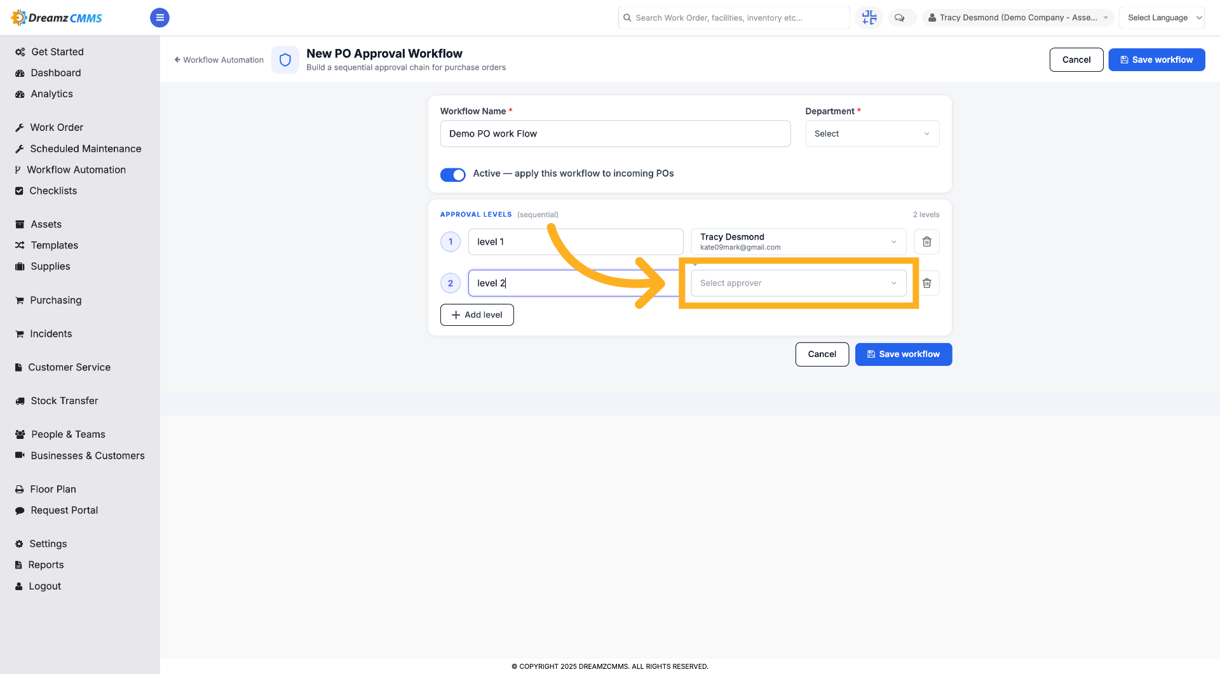Click the bottom Cancel button

822,354
